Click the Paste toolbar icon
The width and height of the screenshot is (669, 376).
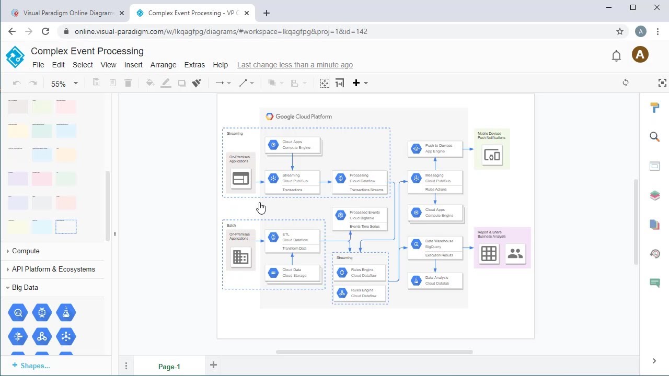click(112, 83)
